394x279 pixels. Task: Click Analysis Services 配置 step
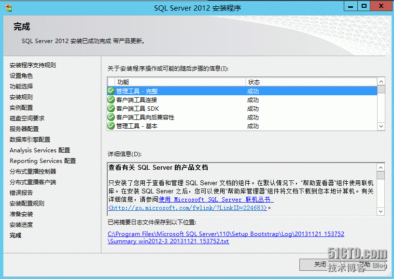[x=40, y=150]
